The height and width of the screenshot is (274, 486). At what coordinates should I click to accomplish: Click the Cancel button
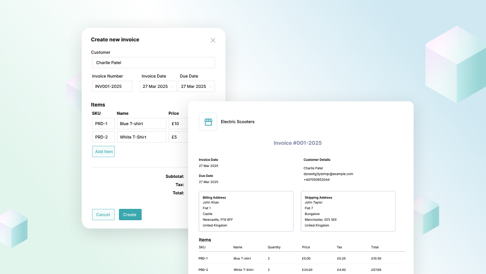pyautogui.click(x=103, y=215)
